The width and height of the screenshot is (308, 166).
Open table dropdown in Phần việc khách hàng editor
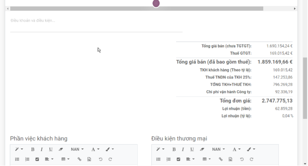point(65,159)
